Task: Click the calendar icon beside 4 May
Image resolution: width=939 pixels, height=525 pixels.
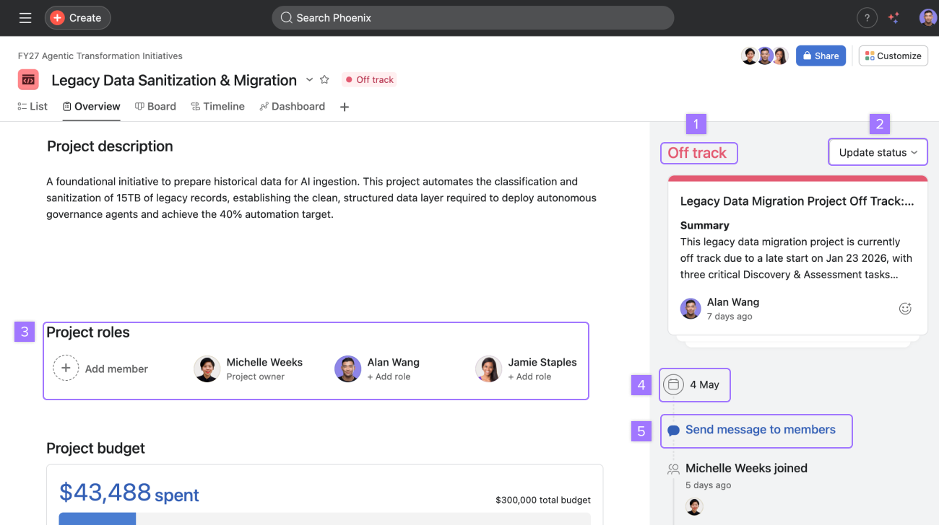Action: click(673, 384)
